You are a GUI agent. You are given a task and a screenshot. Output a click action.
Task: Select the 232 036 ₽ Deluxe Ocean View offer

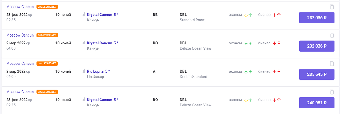pos(317,46)
